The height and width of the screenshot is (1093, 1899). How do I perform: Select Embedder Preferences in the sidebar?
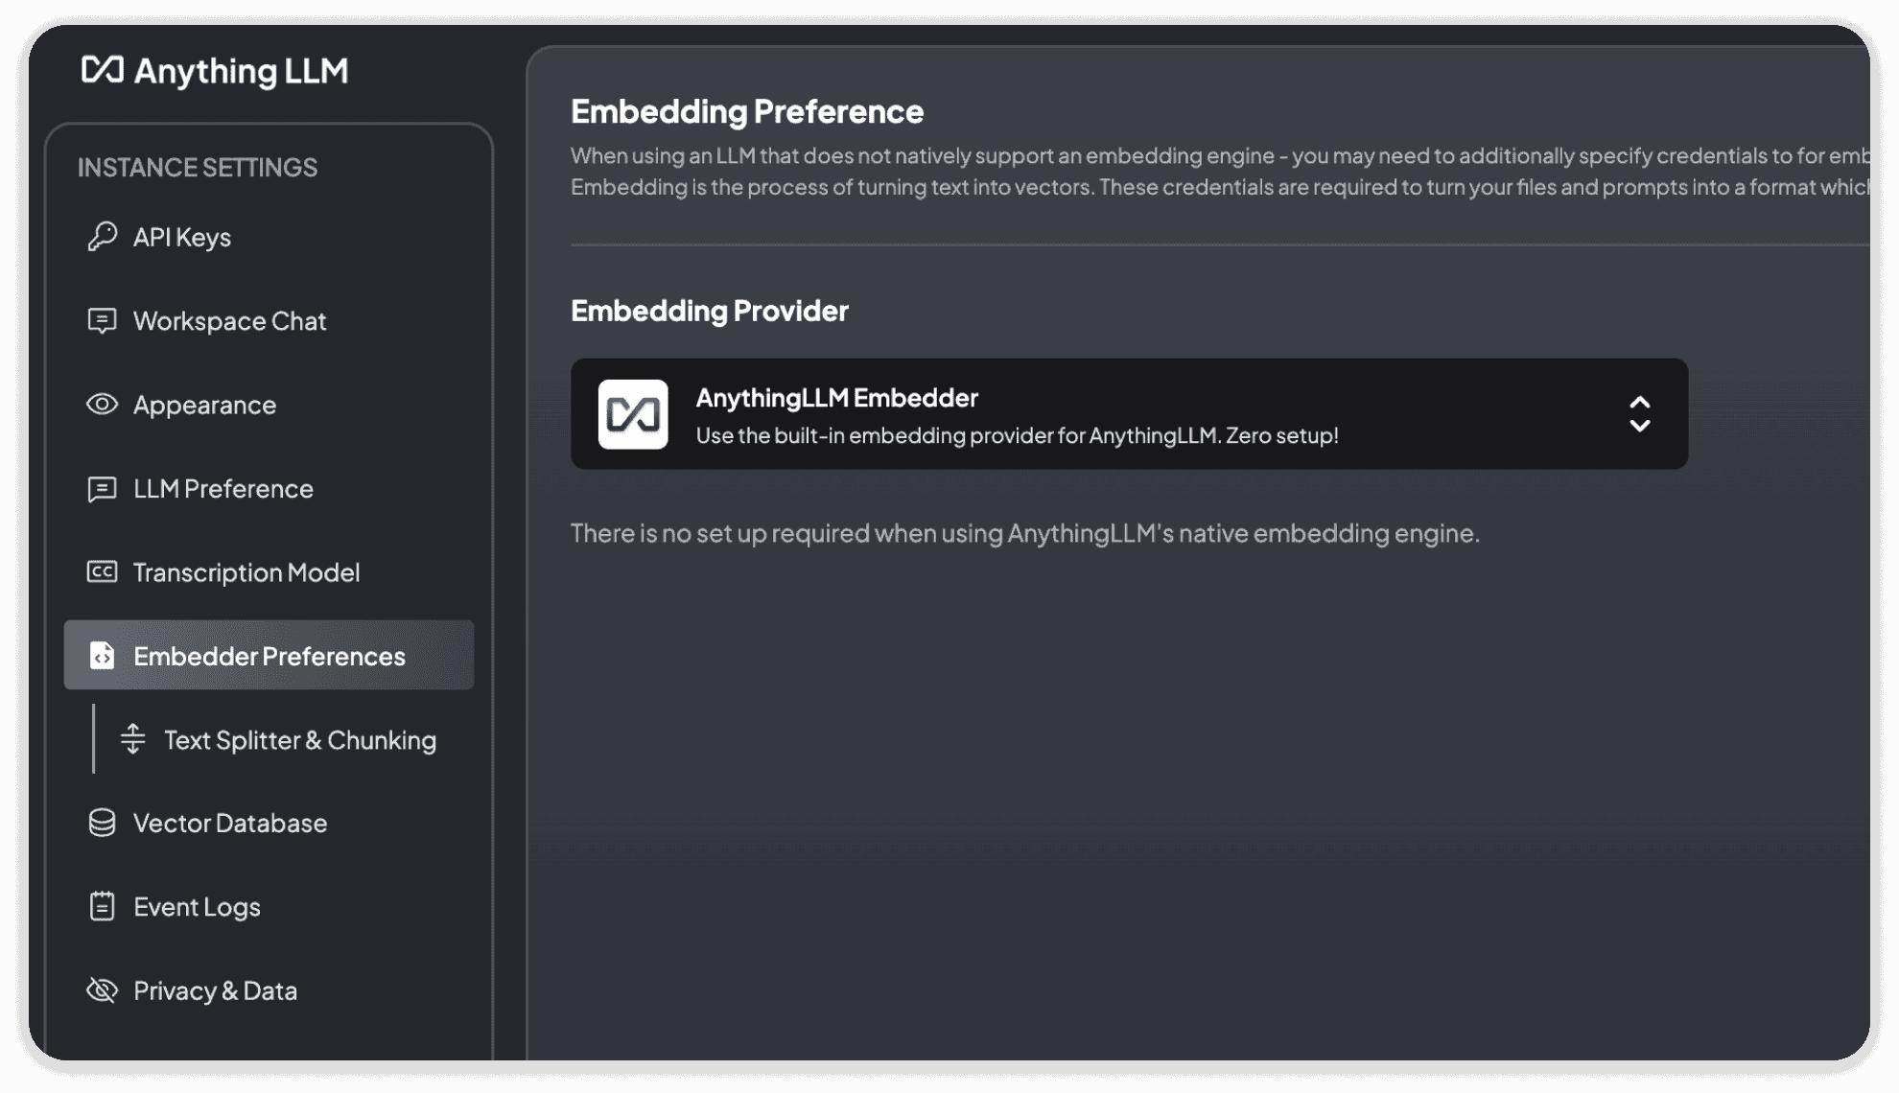pyautogui.click(x=270, y=656)
